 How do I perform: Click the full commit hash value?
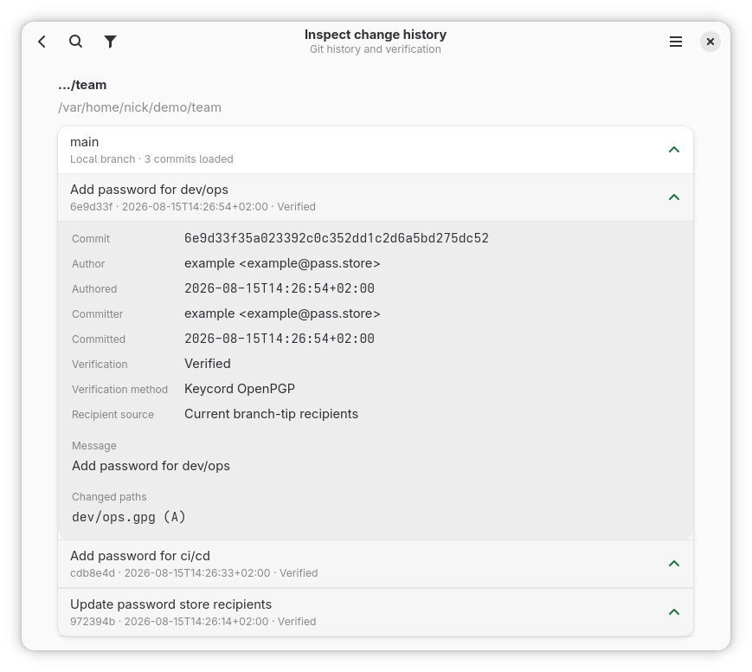tap(337, 238)
